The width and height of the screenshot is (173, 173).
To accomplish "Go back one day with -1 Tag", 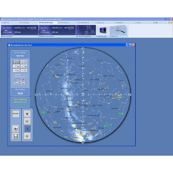I will point(16,66).
